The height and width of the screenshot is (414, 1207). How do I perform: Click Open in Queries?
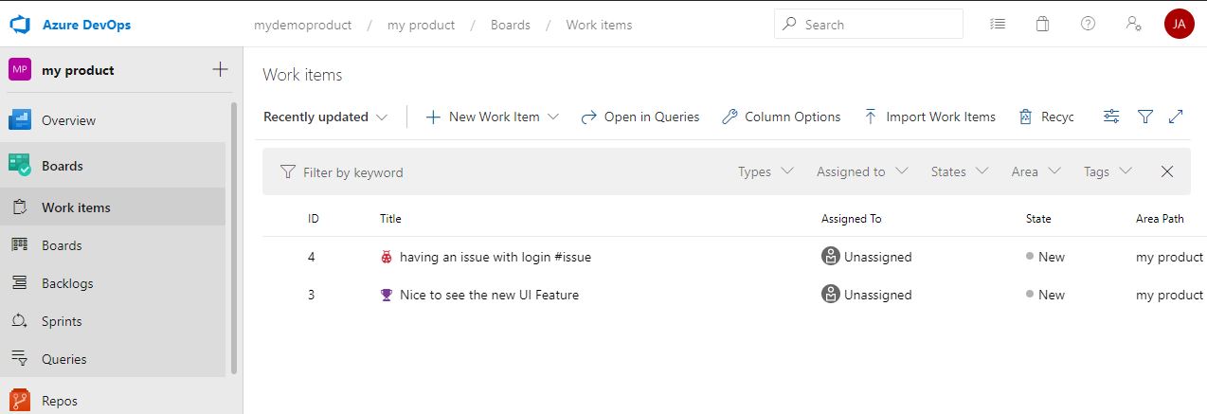[x=640, y=117]
